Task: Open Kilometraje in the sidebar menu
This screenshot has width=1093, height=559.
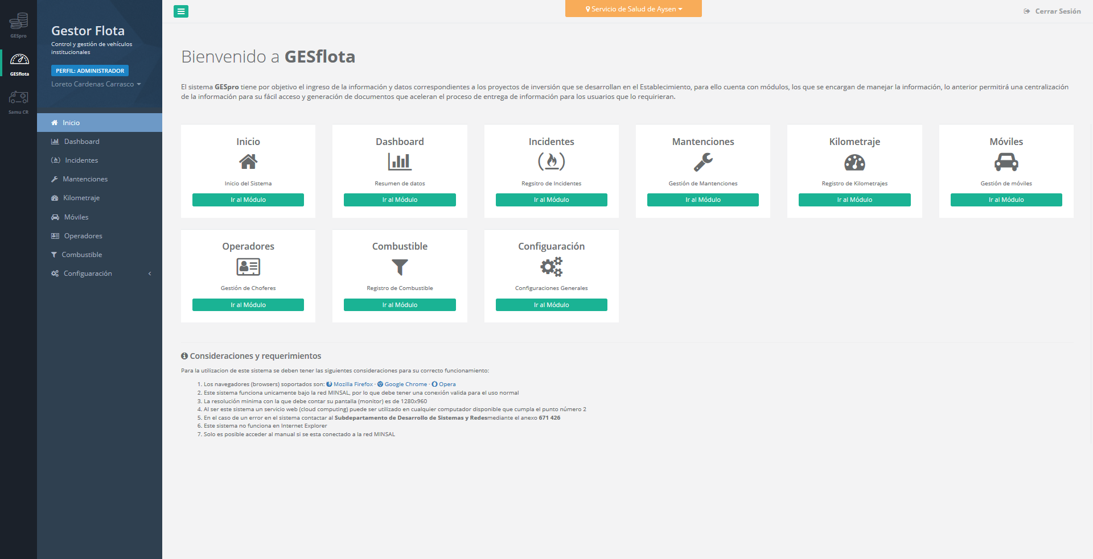Action: coord(81,198)
